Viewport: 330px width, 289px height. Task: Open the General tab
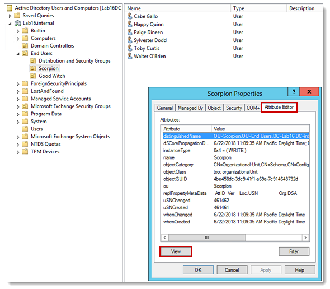[165, 108]
